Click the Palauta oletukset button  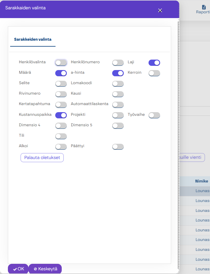(42, 158)
